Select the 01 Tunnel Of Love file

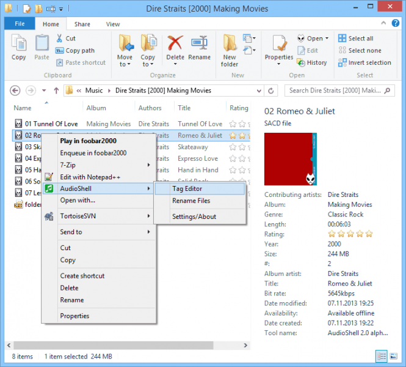(x=51, y=124)
